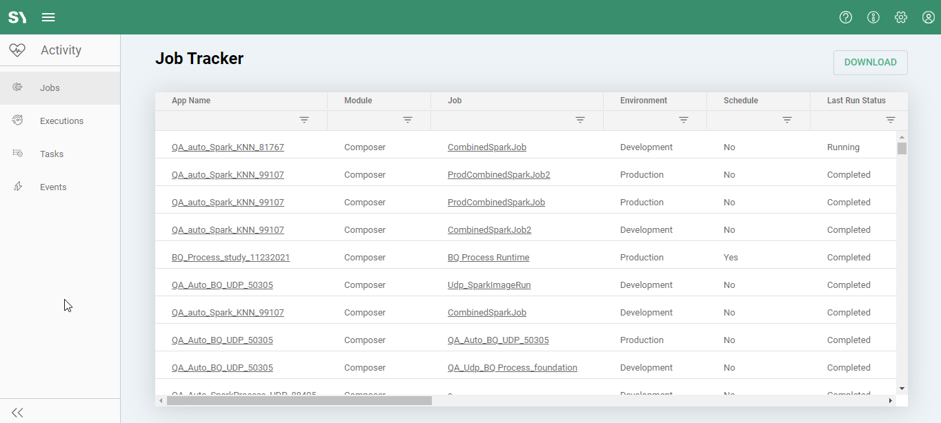
Task: Open the hamburger navigation menu
Action: (48, 17)
